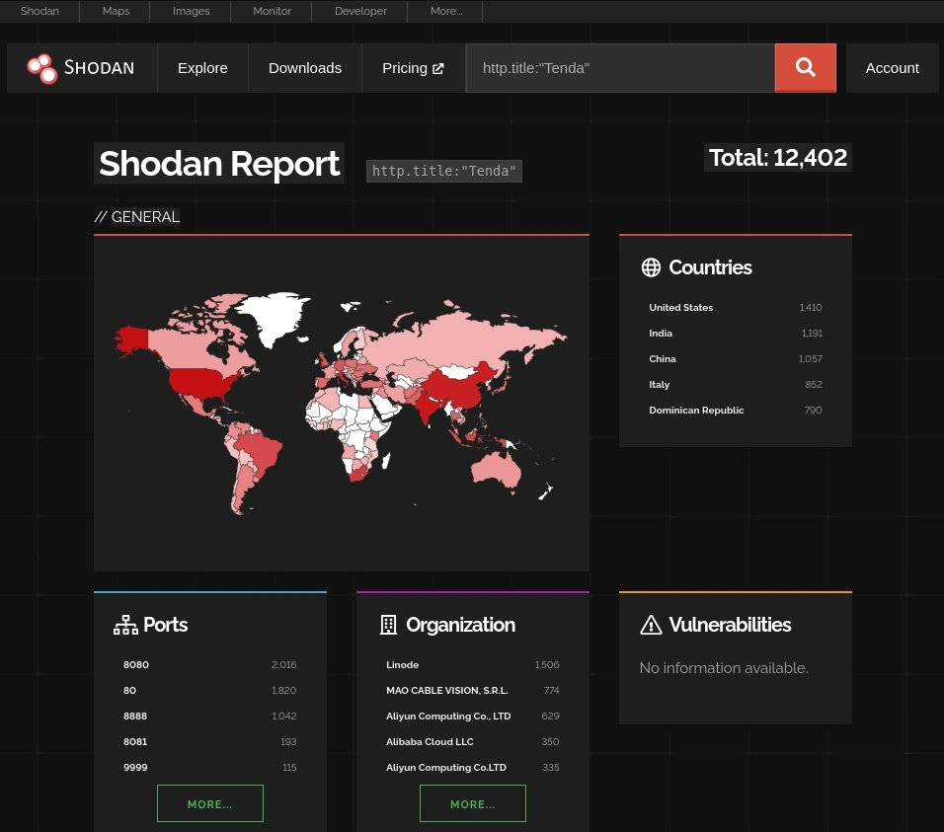Image resolution: width=944 pixels, height=832 pixels.
Task: Click the red magnifier search button
Action: (x=805, y=67)
